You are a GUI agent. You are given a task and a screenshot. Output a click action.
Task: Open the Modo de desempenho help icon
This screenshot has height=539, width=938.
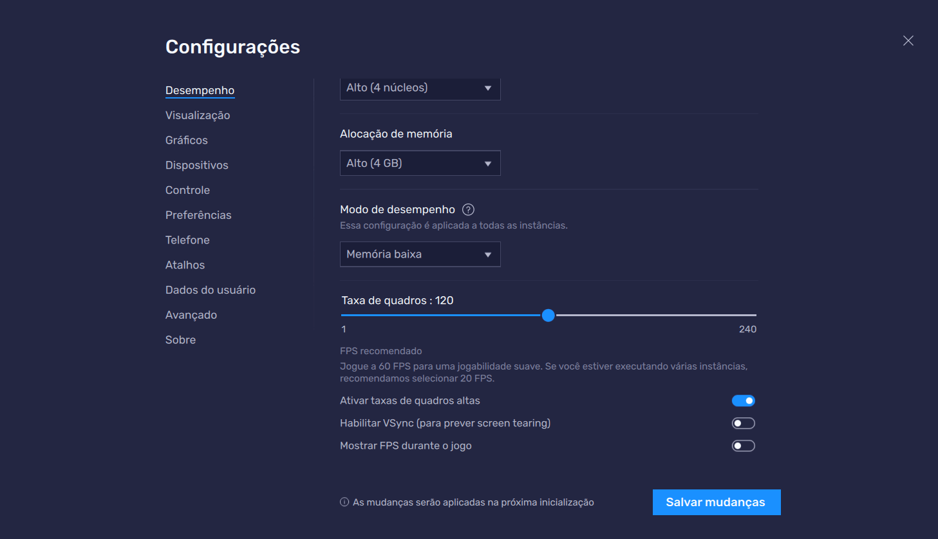tap(469, 209)
